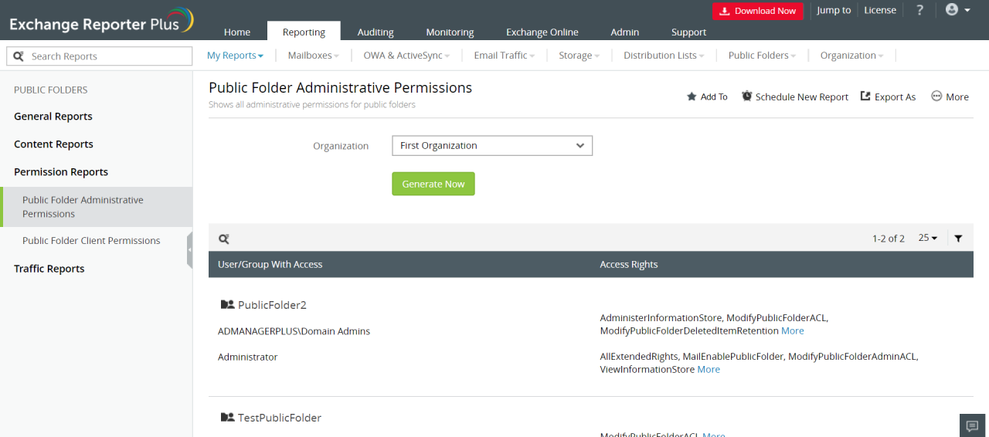Click the Search Reports input field
The width and height of the screenshot is (989, 437).
tap(100, 56)
